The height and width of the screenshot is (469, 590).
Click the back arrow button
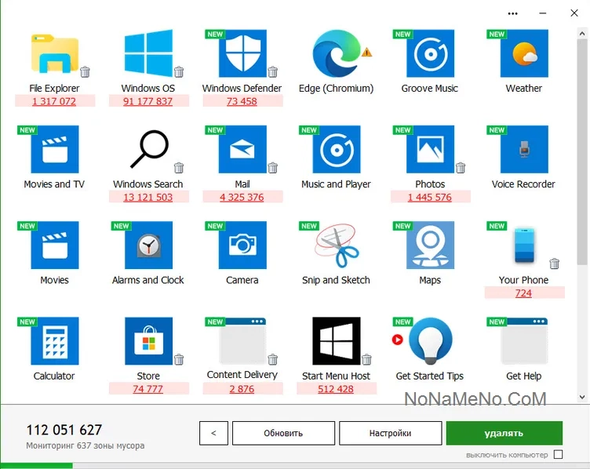213,433
